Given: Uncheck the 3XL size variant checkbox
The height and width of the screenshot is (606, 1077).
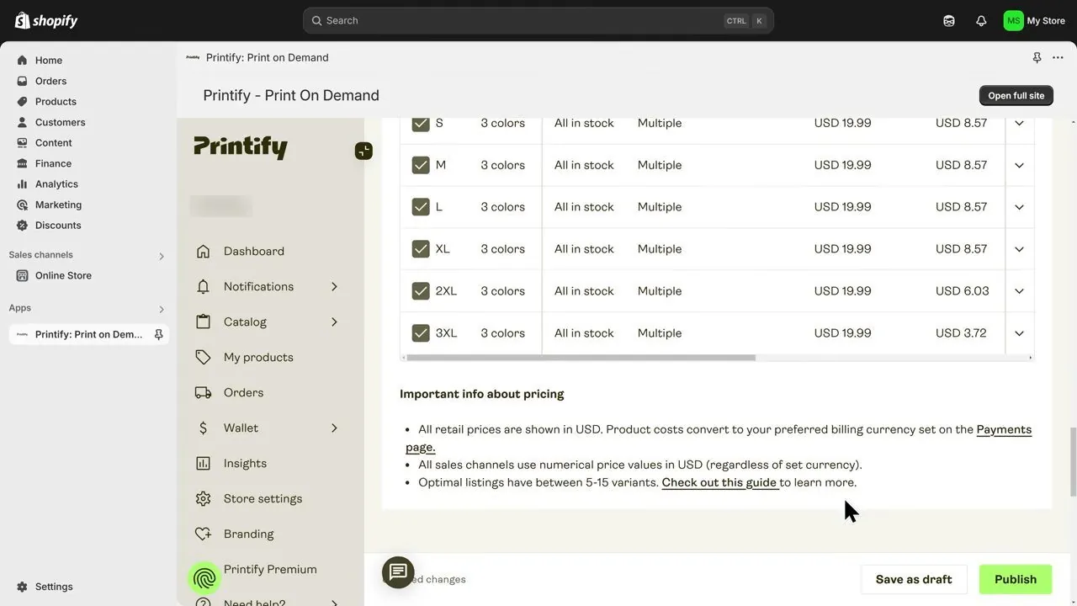Looking at the screenshot, I should click(x=421, y=333).
